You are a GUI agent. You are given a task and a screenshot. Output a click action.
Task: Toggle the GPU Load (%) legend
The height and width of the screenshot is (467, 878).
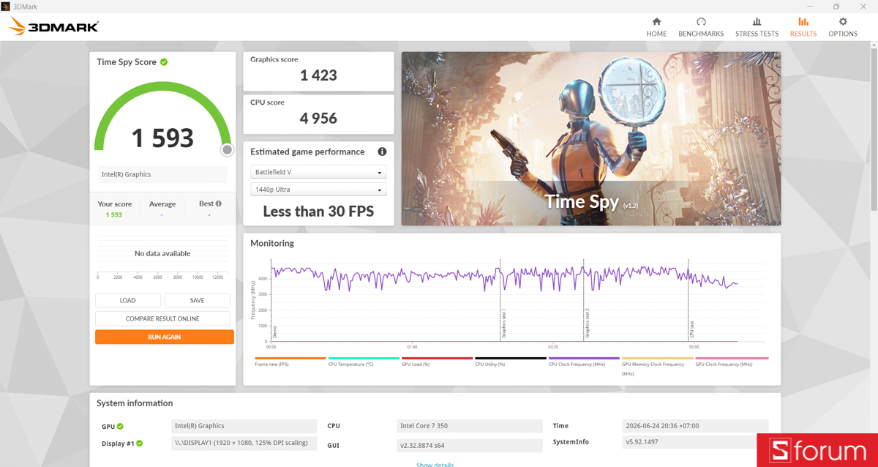click(x=437, y=362)
